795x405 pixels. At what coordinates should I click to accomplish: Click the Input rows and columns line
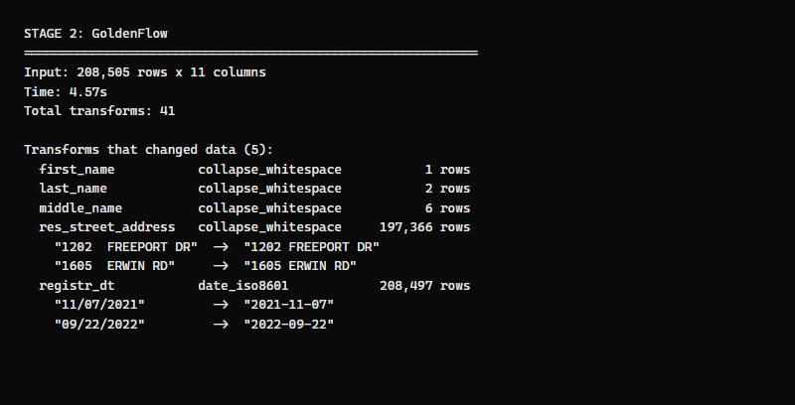click(145, 71)
